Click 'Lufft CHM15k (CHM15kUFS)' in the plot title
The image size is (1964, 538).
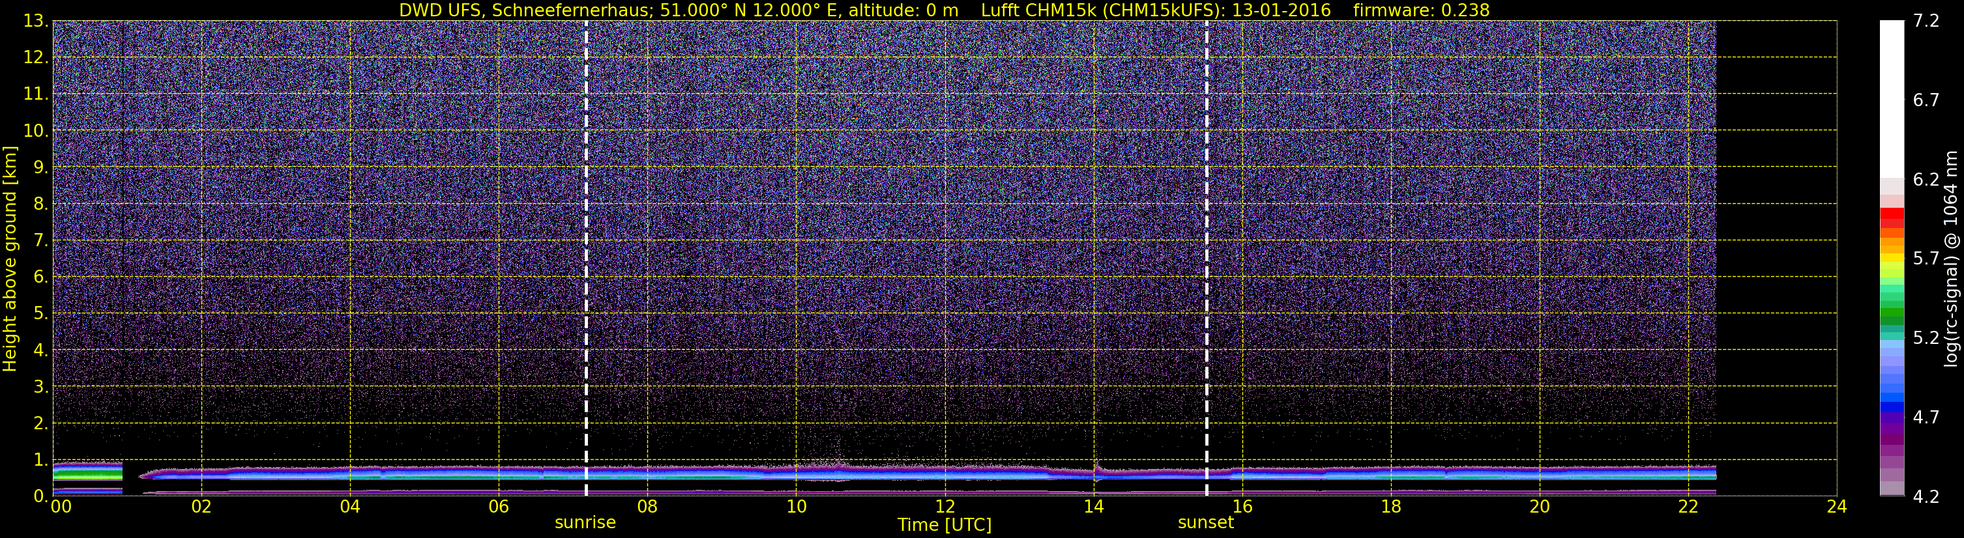(x=1103, y=10)
